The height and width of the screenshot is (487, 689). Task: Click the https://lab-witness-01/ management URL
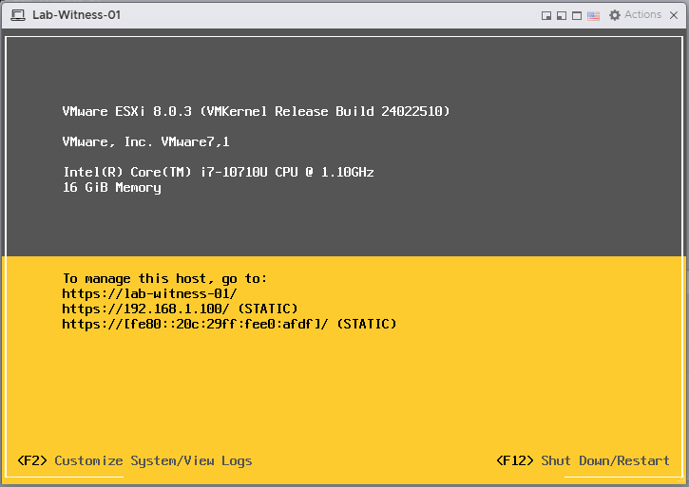(149, 294)
